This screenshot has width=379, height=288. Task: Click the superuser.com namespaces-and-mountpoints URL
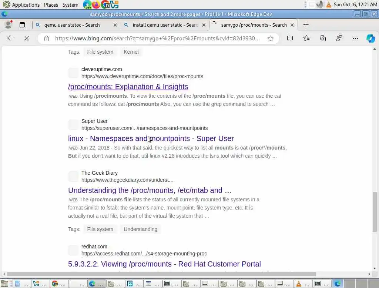pos(145,128)
